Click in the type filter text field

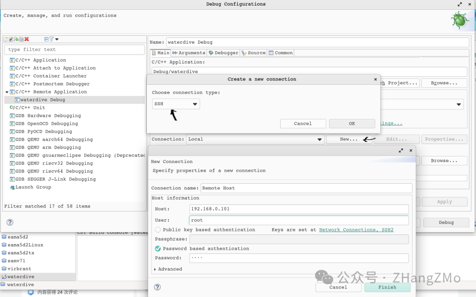pos(74,49)
